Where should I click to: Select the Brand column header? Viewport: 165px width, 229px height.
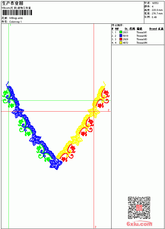click(x=153, y=29)
